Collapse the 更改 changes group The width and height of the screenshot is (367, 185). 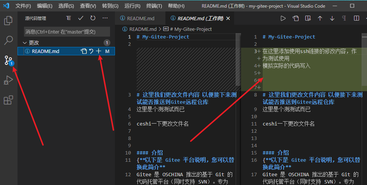25,43
